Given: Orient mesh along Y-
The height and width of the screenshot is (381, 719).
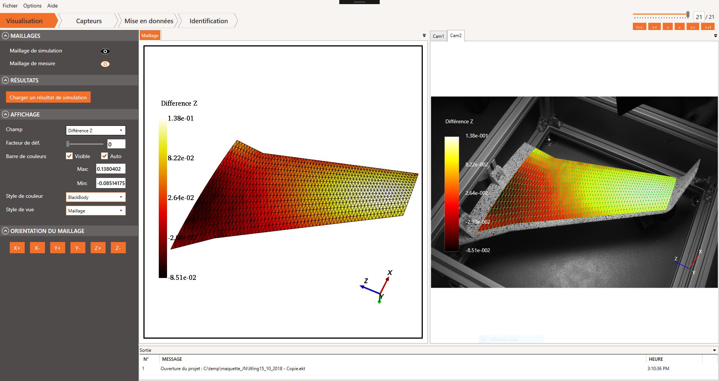Looking at the screenshot, I should click(x=78, y=248).
